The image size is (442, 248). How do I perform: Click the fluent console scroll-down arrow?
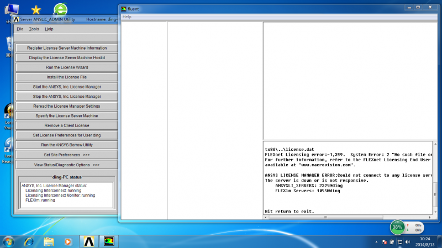(x=435, y=212)
